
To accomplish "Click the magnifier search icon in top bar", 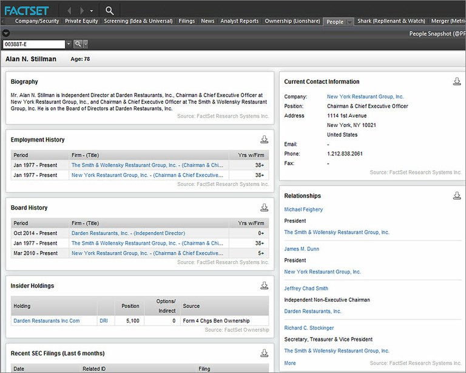I will pos(110,11).
